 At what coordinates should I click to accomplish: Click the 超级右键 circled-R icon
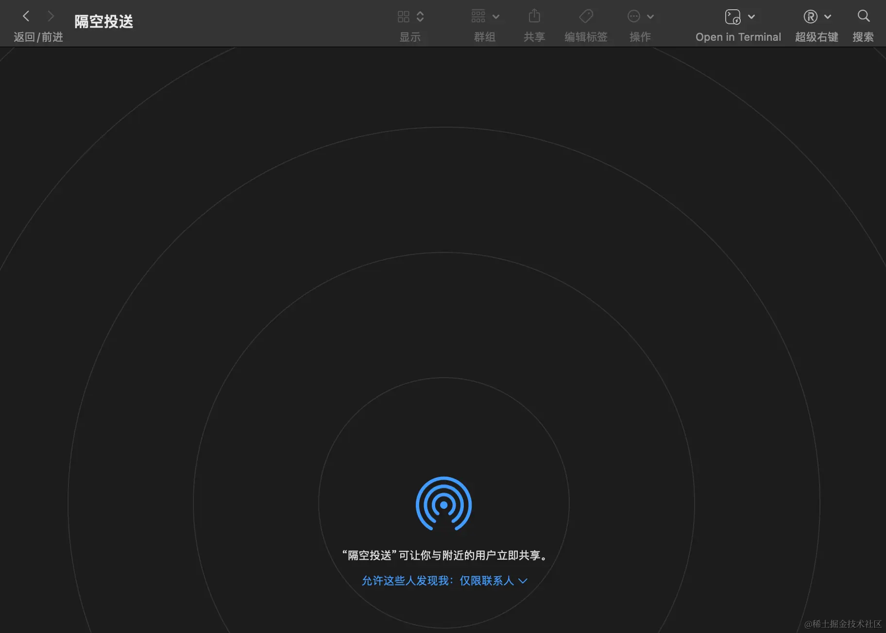(x=810, y=17)
